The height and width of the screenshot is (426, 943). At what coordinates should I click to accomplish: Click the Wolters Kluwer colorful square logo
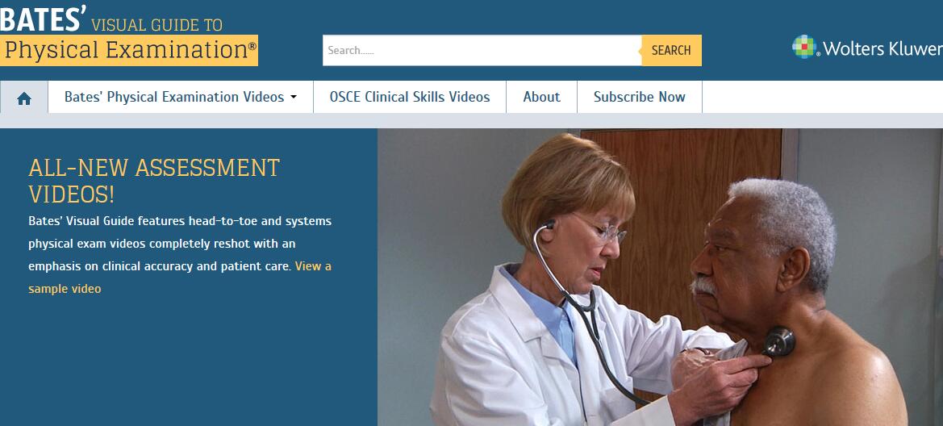(805, 47)
